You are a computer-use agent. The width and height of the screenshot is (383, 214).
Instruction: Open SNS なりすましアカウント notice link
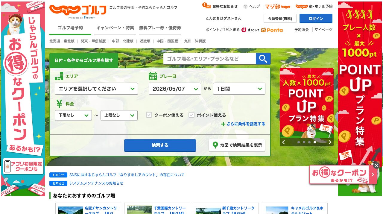(127, 175)
